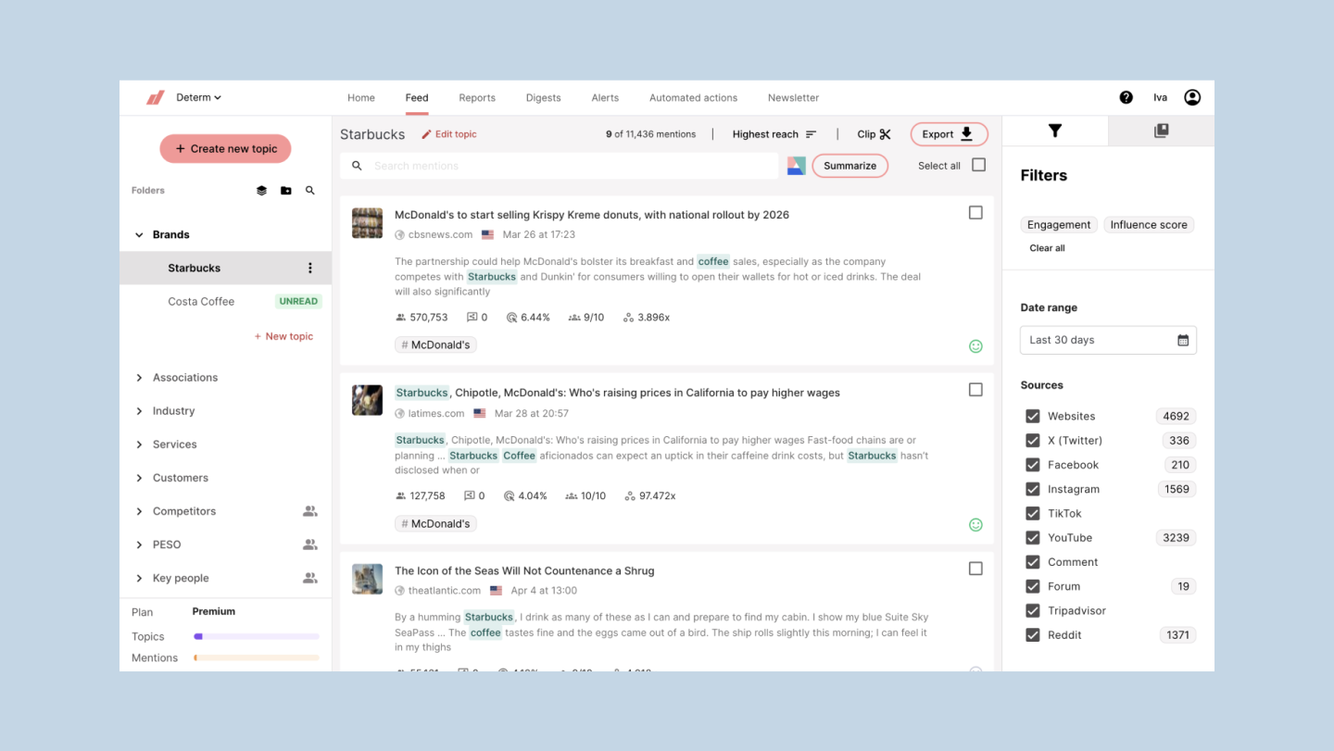Click in the Search mentions field
Screen dimensions: 1334x751
560,166
